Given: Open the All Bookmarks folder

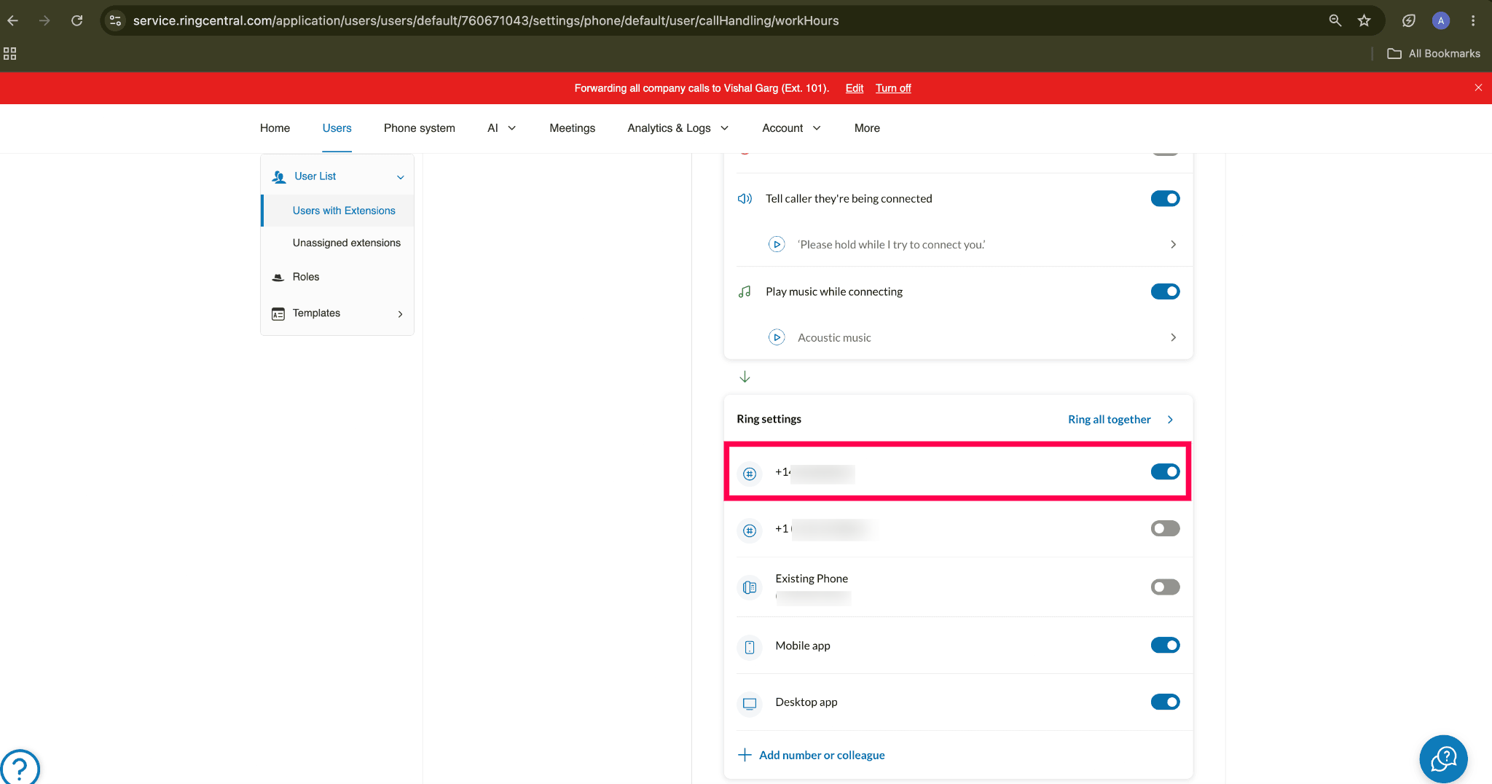Looking at the screenshot, I should (1434, 53).
